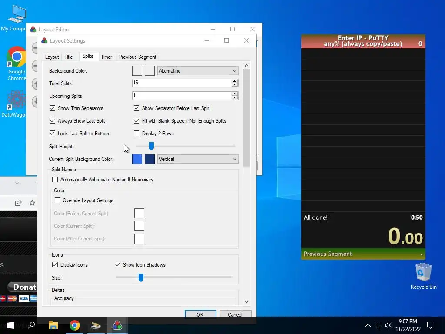Click the Previous Segment row in LiveSplit
Image resolution: width=445 pixels, height=334 pixels.
[x=363, y=254]
